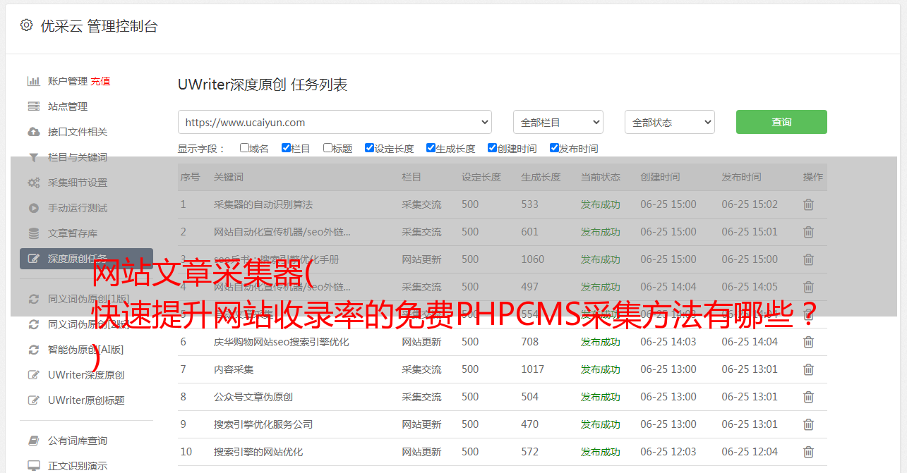This screenshot has height=473, width=907.
Task: Open 文章暂存库 in the sidebar
Action: pos(73,233)
